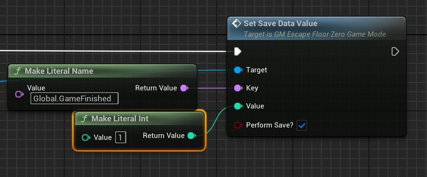
Task: Click the function icon on Make Literal Name
Action: pos(18,71)
